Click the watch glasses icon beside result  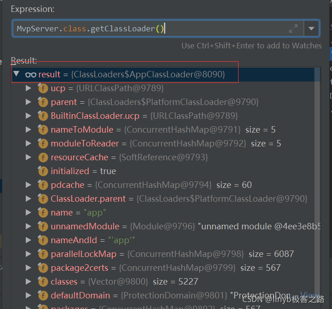[30, 74]
